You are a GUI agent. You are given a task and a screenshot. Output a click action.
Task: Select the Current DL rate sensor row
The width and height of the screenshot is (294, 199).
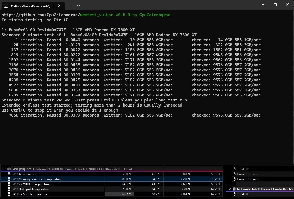(x=260, y=174)
